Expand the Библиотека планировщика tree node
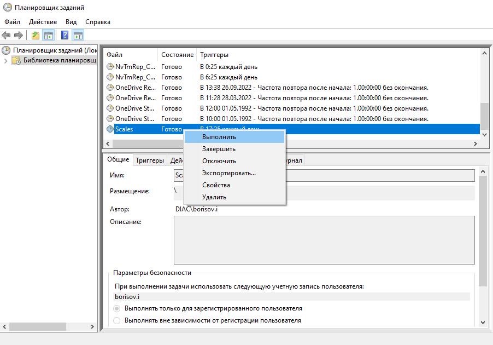Screen dimensions: 493x345 [x=6, y=60]
